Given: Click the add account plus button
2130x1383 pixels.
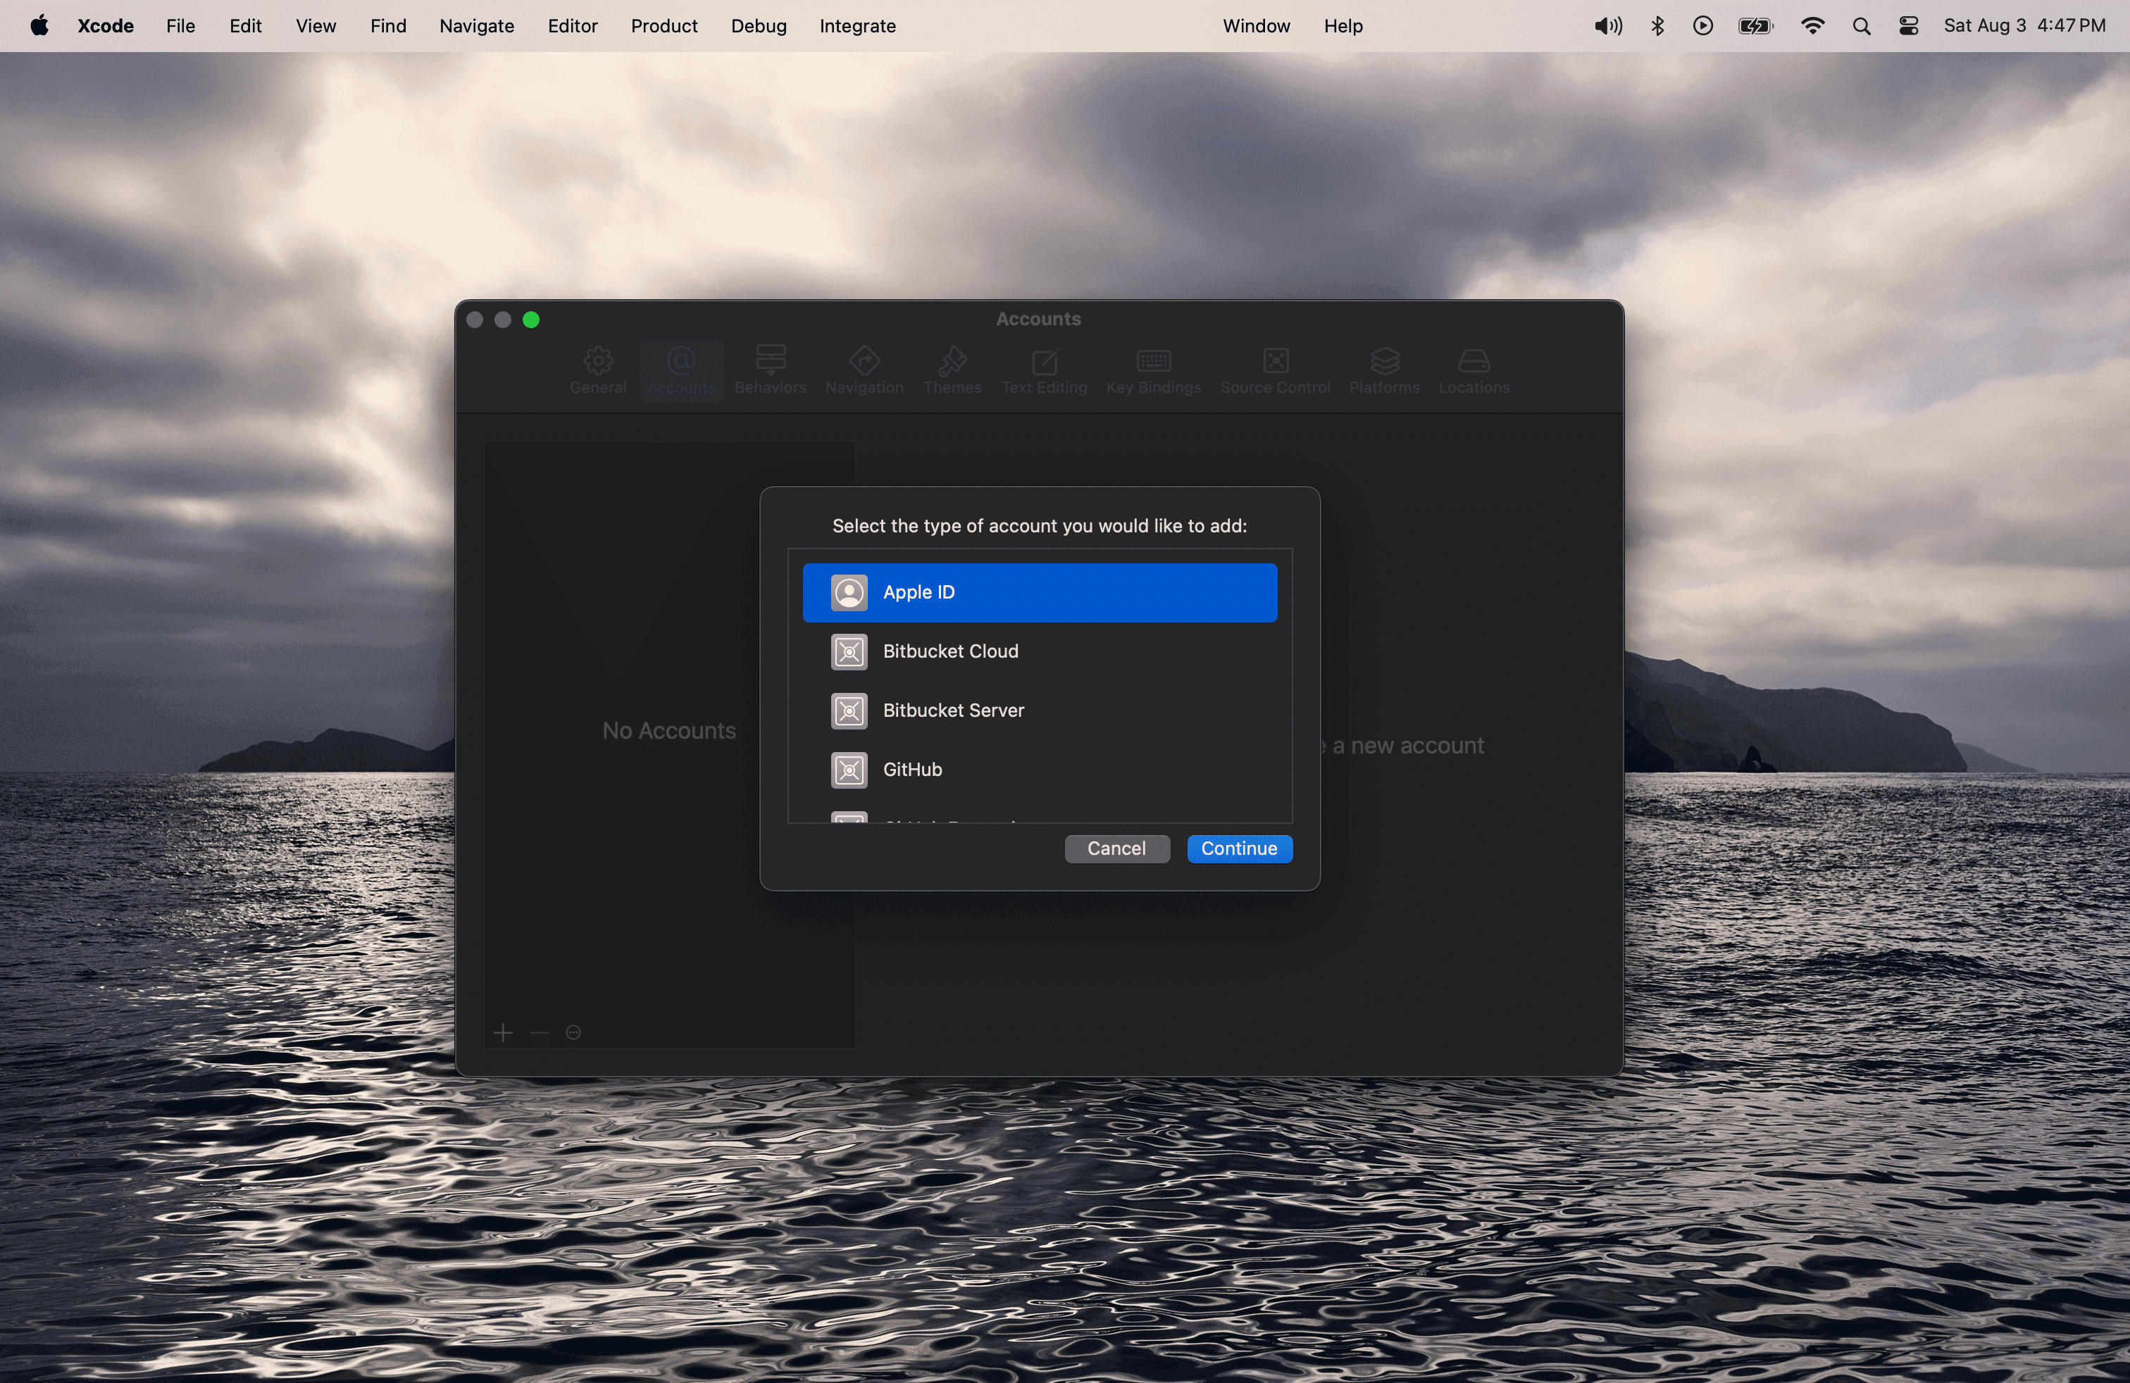Looking at the screenshot, I should 504,1032.
